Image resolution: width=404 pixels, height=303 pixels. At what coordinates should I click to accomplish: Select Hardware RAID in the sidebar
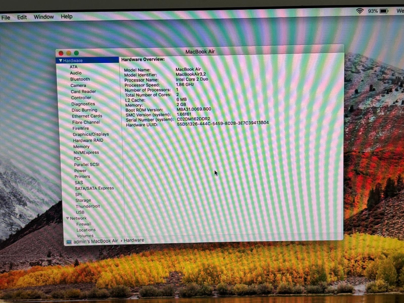(x=88, y=140)
